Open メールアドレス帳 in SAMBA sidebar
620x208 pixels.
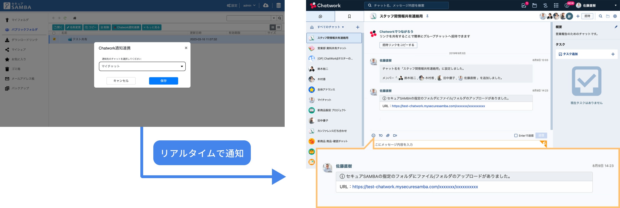click(x=20, y=79)
